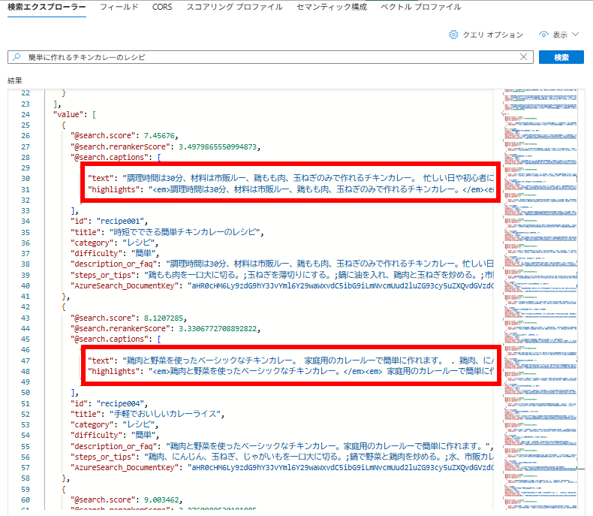Expand the 表示 dropdown chevron
Viewport: 593px width, 516px height.
(x=576, y=35)
